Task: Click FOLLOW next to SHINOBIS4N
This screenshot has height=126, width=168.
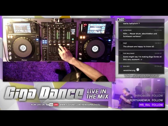Action: [x=157, y=96]
